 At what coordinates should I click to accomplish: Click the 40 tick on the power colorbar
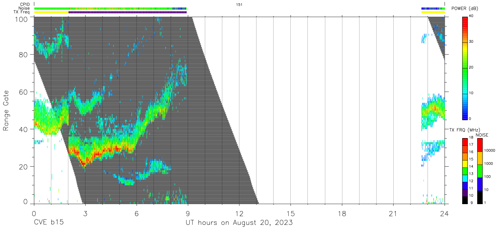[471, 16]
